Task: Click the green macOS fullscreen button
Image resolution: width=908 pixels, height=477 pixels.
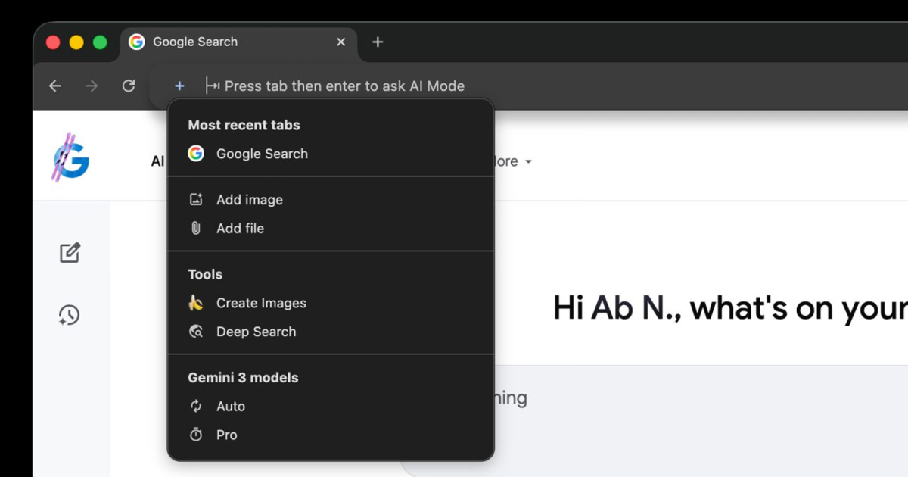Action: coord(100,42)
